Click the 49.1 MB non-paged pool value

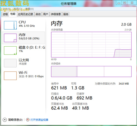point(81,108)
